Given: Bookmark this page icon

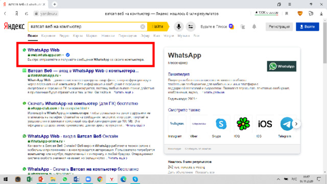Looking at the screenshot, I should pyautogui.click(x=287, y=14).
